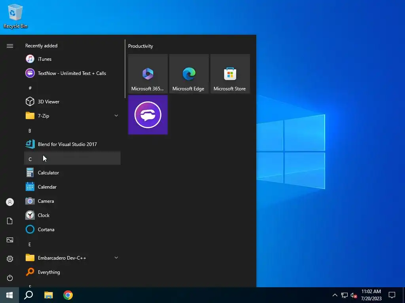Click the muted volume tray icon
The width and height of the screenshot is (405, 303).
pyautogui.click(x=354, y=295)
